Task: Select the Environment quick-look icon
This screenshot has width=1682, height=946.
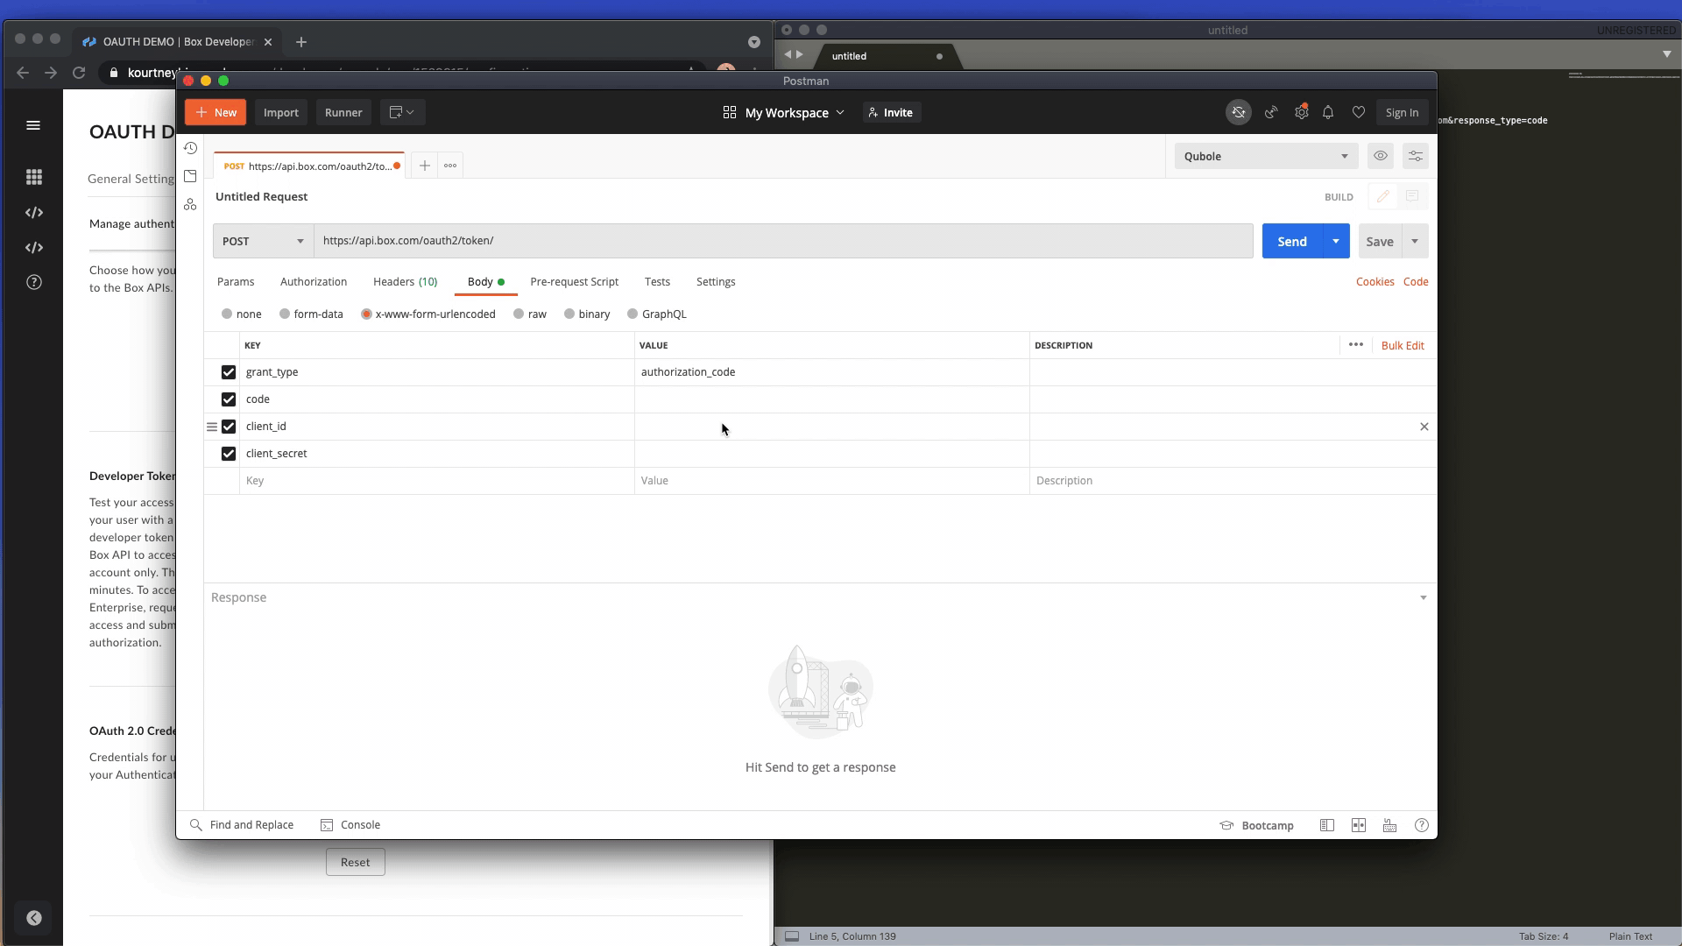Action: pyautogui.click(x=1381, y=156)
